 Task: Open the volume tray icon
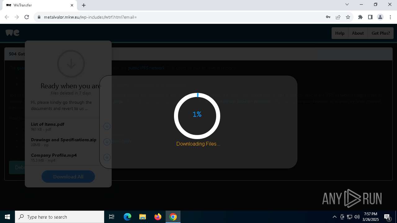357,217
